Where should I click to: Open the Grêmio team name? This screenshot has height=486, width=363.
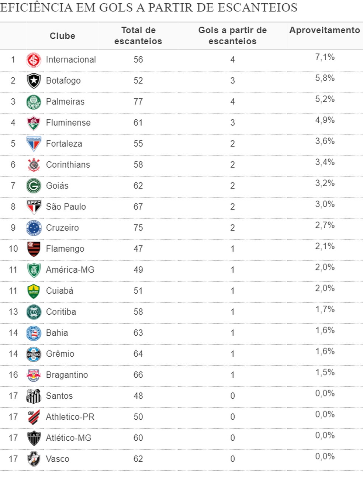pyautogui.click(x=60, y=354)
